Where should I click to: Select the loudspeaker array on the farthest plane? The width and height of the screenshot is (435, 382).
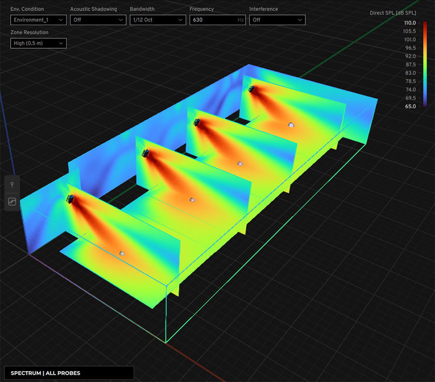point(251,88)
